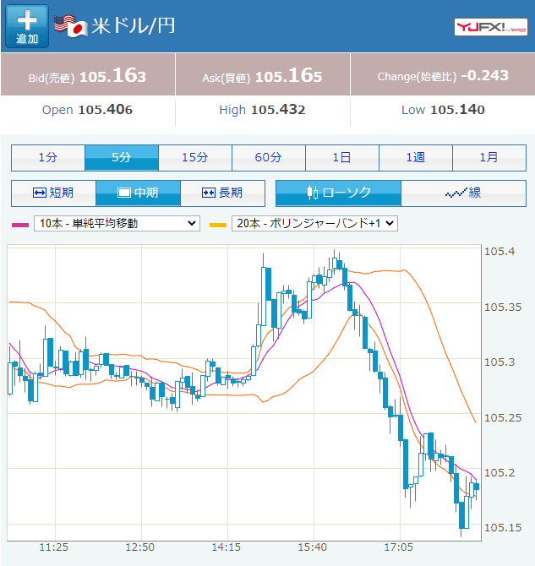535x566 pixels.
Task: Click the Ask(買値) 105.165 panel
Action: pyautogui.click(x=263, y=74)
